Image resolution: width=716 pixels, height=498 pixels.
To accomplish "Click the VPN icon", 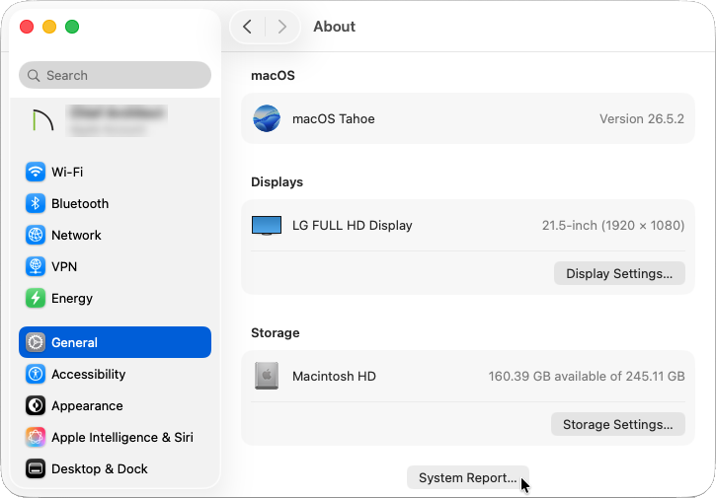I will 36,266.
